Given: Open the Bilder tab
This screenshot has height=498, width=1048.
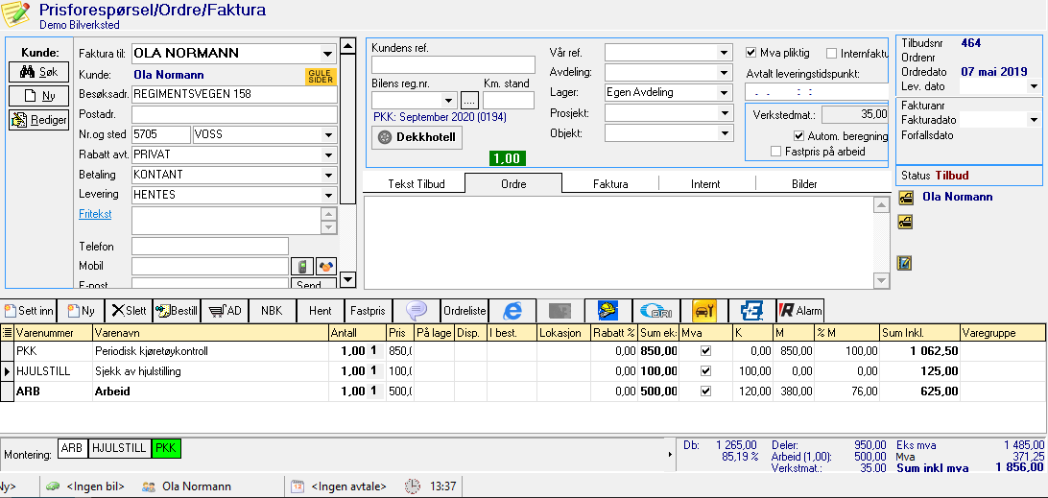Looking at the screenshot, I should [804, 183].
